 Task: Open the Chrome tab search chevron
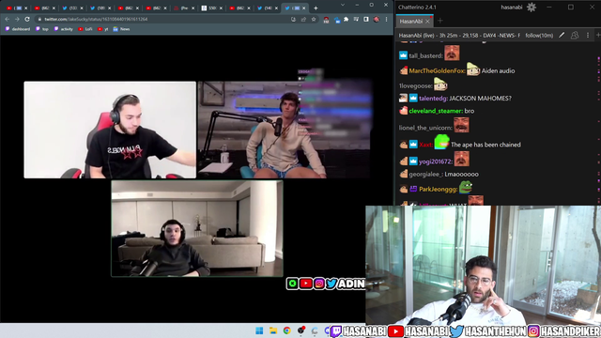[343, 5]
